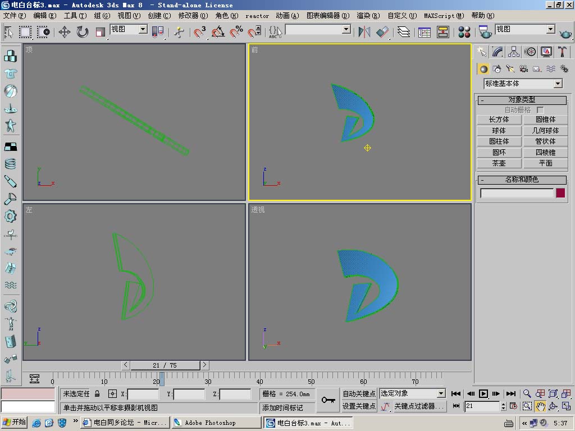
Task: Open the Utilities hammer panel
Action: [562, 52]
